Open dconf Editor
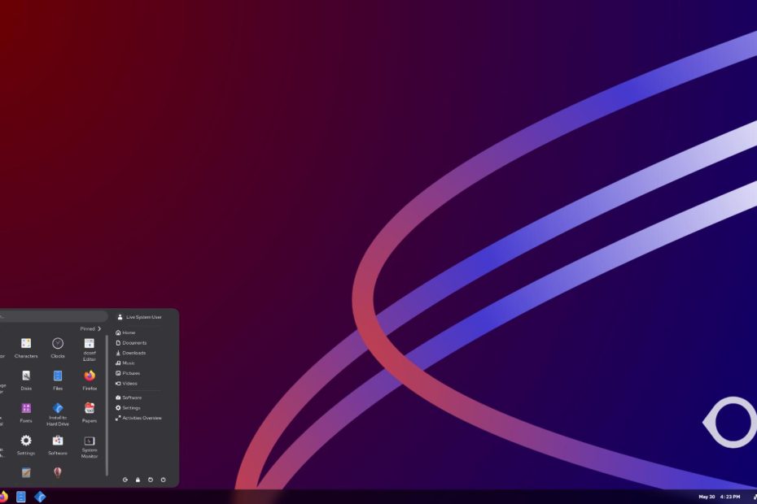The height and width of the screenshot is (504, 757). (x=90, y=350)
